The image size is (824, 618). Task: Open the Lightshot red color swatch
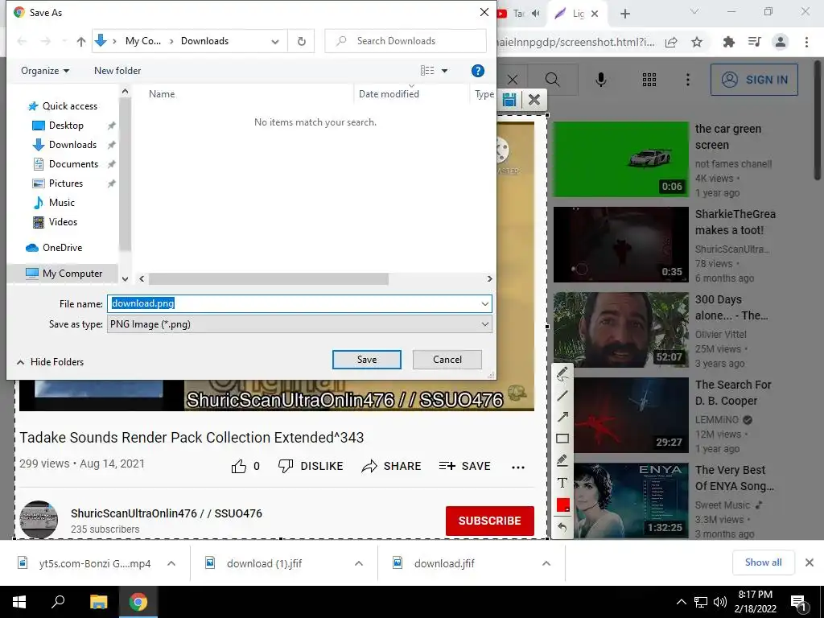tap(562, 505)
